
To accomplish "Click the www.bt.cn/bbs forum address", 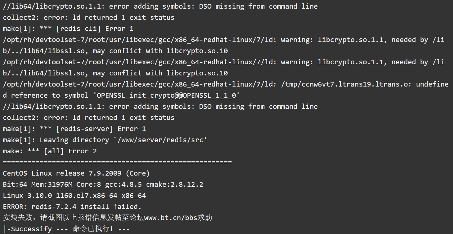I will pos(171,218).
